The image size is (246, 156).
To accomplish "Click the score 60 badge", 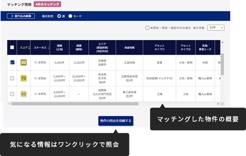I will click(x=24, y=94).
